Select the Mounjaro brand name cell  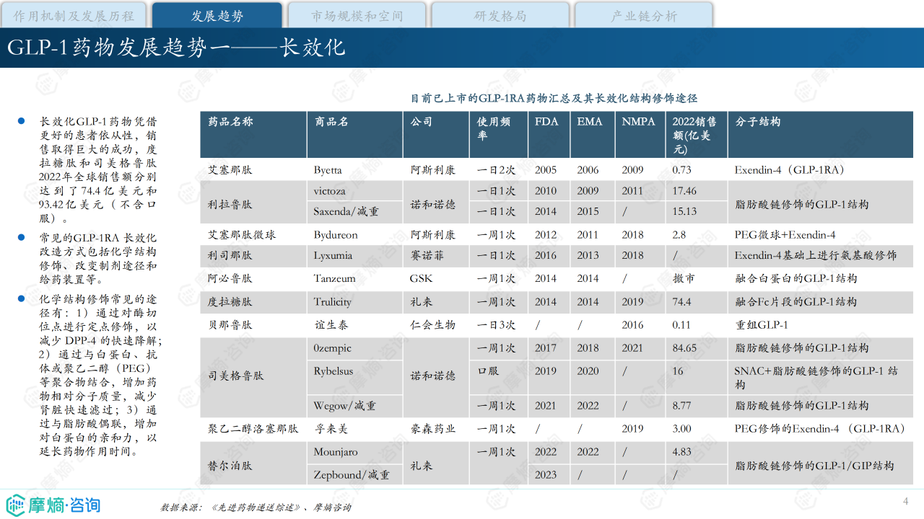pyautogui.click(x=354, y=452)
